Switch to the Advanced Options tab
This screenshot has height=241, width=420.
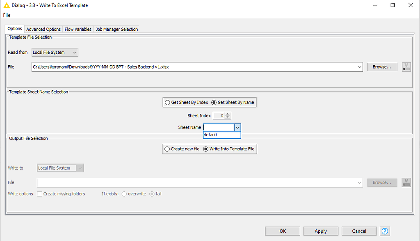(43, 29)
